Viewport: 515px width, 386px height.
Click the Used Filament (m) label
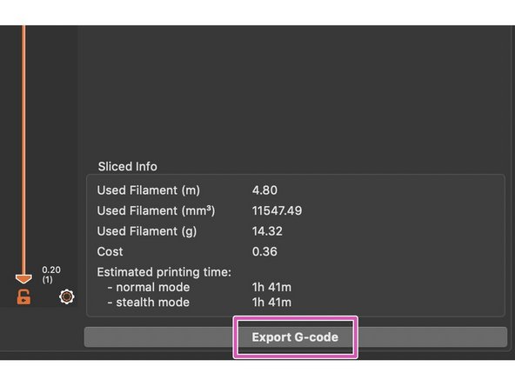149,190
